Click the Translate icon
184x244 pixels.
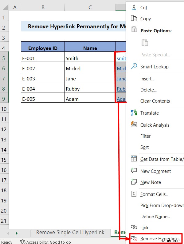134,112
